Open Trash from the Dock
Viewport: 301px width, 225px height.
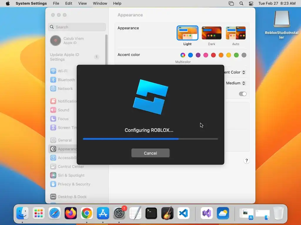click(x=278, y=213)
